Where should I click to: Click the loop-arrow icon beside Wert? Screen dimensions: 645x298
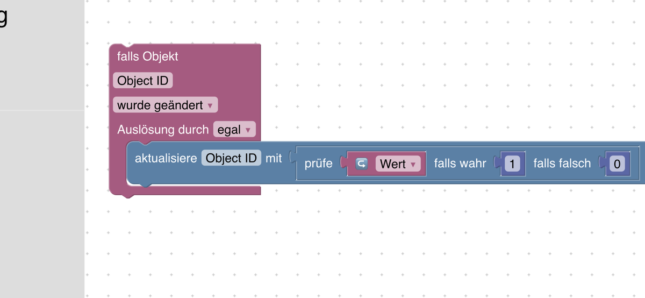[362, 164]
